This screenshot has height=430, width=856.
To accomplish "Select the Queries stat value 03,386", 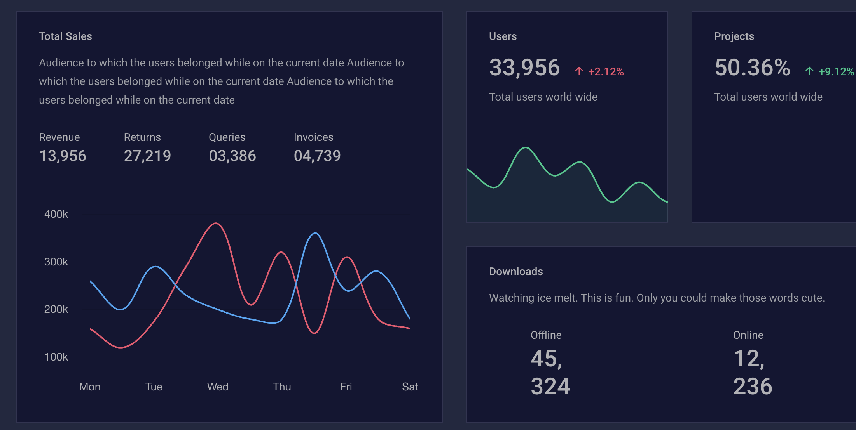I will (x=232, y=156).
